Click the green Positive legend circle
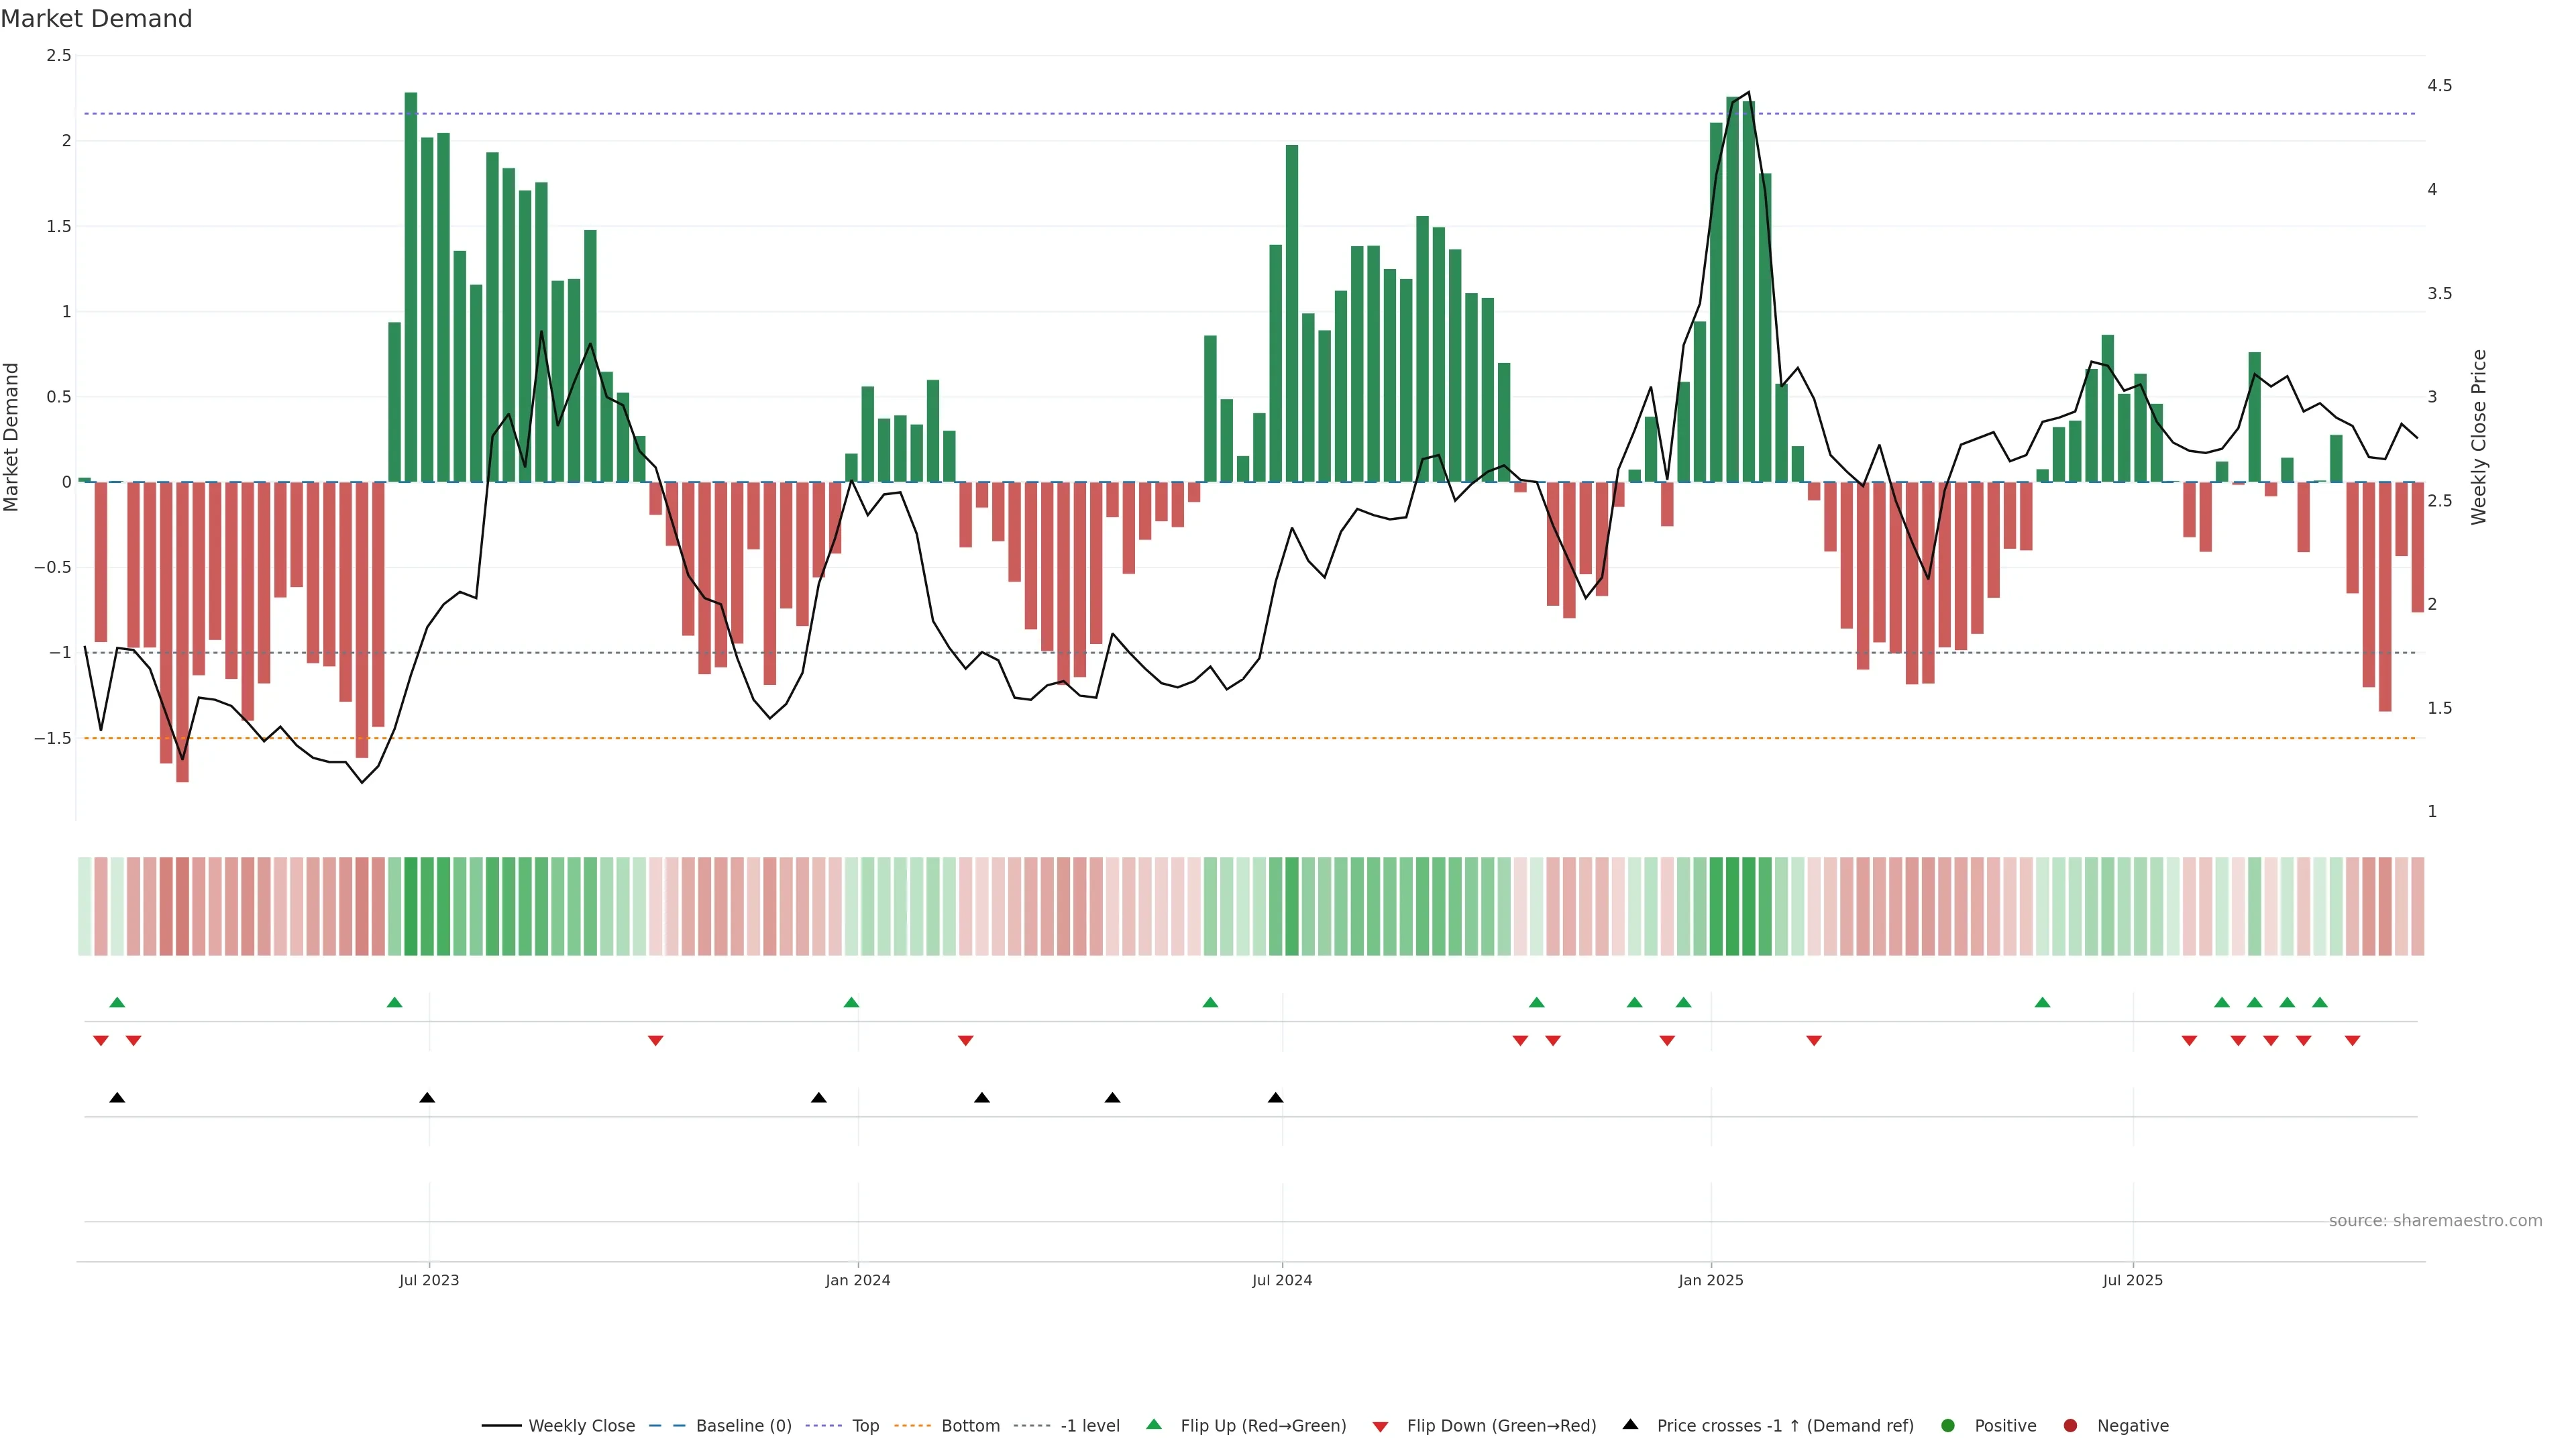Viewport: 2576px width, 1449px height. (1947, 1425)
